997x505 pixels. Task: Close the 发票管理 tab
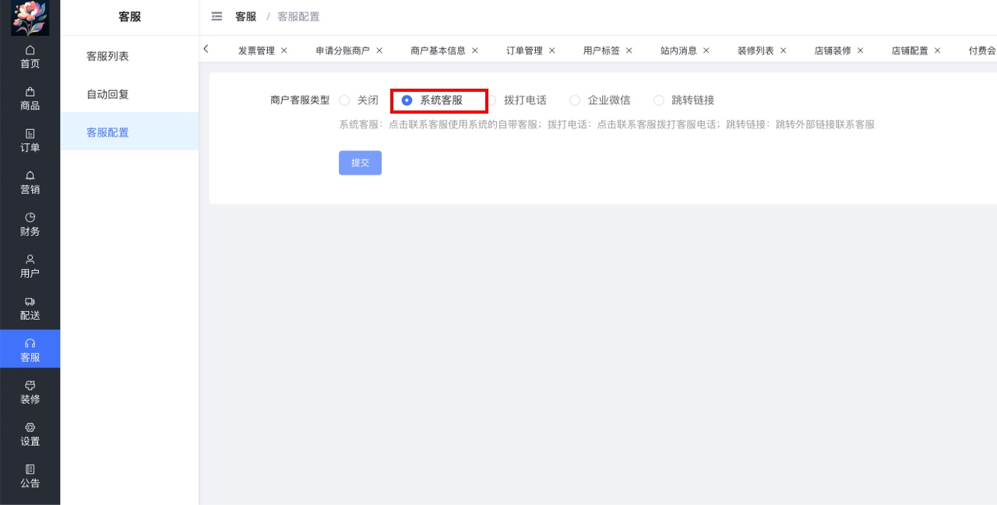pyautogui.click(x=284, y=51)
